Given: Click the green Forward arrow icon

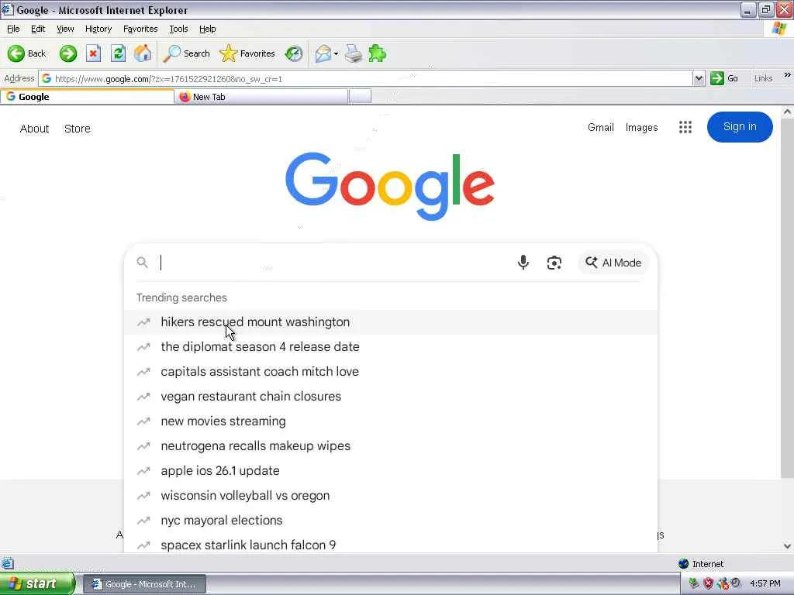Looking at the screenshot, I should tap(68, 53).
